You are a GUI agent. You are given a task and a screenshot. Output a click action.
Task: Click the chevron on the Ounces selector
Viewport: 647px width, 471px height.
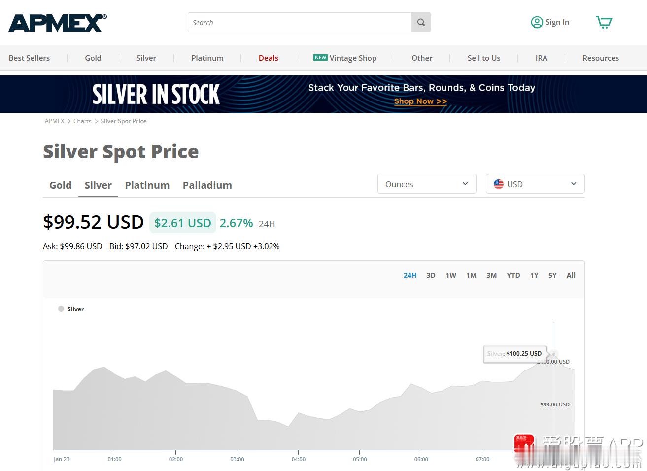click(x=465, y=184)
